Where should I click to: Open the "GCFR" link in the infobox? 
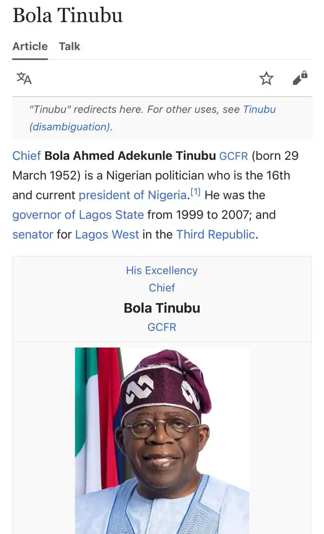point(162,327)
